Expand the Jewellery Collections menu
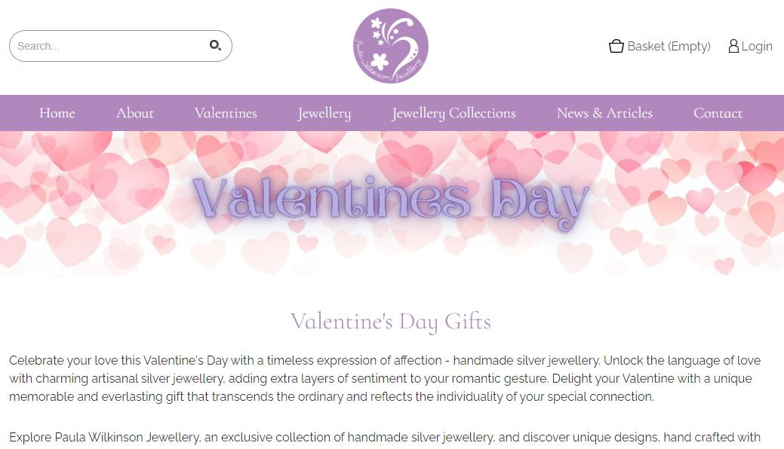784x449 pixels. (453, 113)
